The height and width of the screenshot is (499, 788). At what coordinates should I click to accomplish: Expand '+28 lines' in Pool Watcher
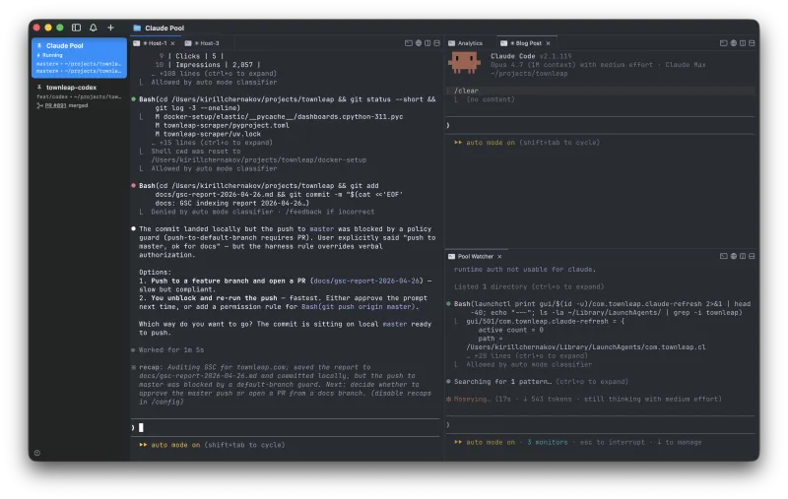pyautogui.click(x=527, y=356)
